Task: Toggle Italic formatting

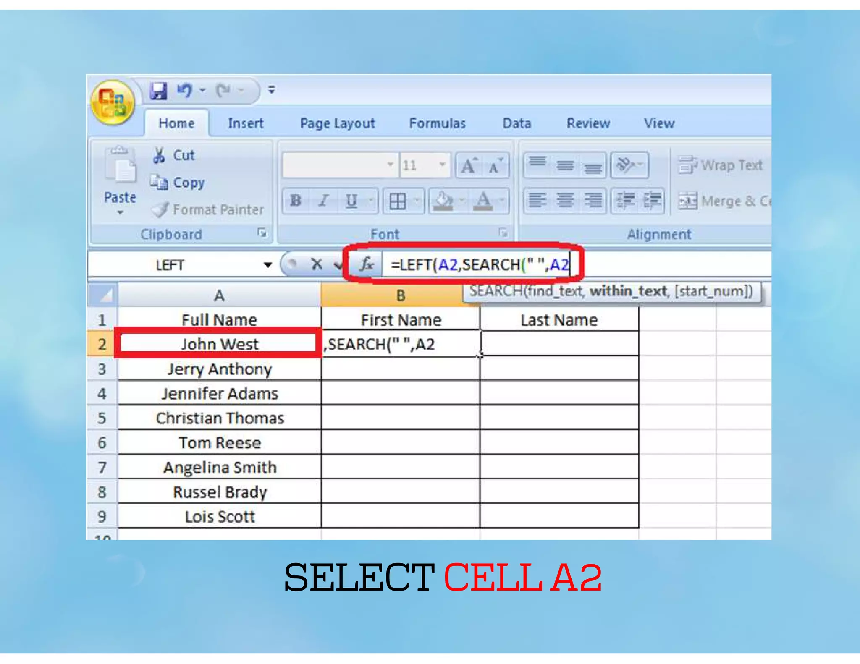Action: [x=323, y=201]
